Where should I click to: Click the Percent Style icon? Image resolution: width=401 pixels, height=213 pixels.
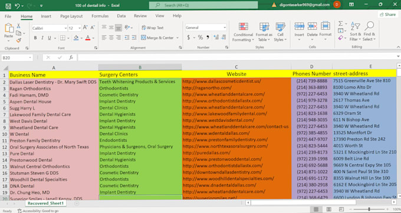(200, 38)
